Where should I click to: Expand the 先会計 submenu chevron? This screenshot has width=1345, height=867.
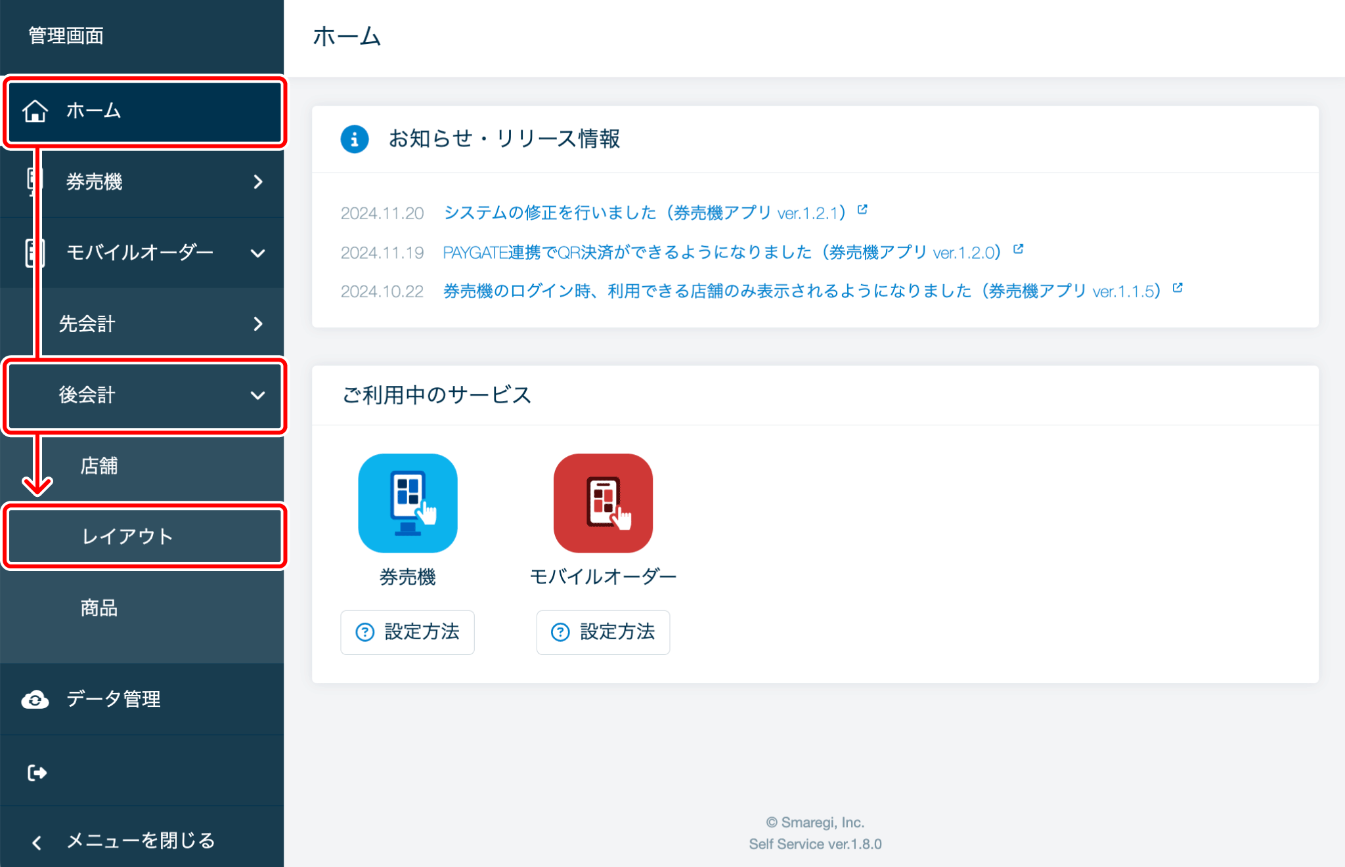point(258,324)
